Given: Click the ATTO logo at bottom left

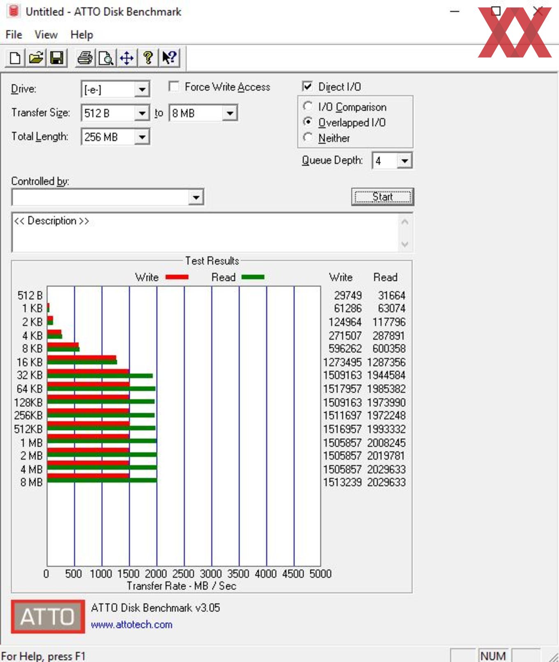Looking at the screenshot, I should 48,616.
